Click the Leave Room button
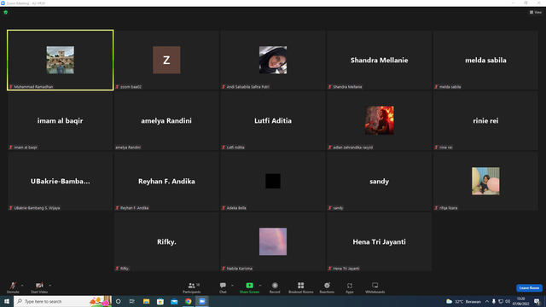 click(x=529, y=288)
